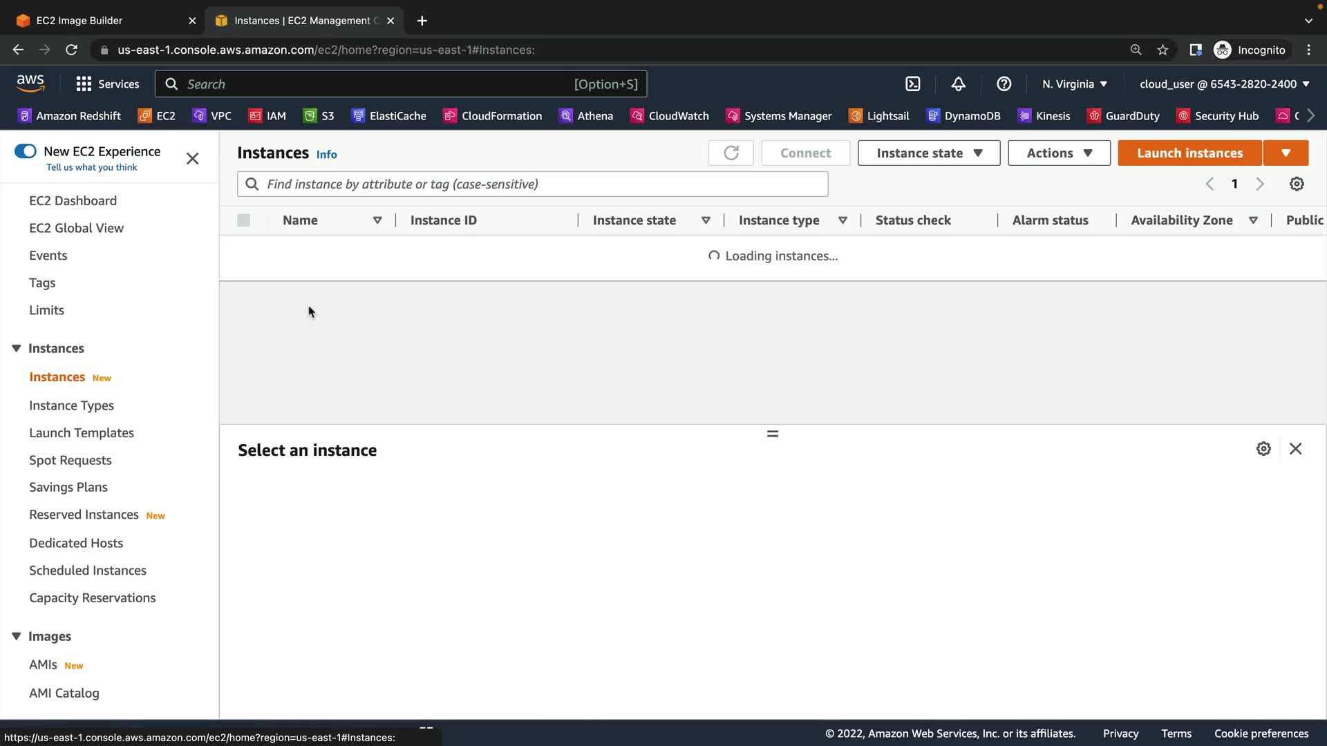The image size is (1327, 746).
Task: Open the S3 bookmark shortcut
Action: (319, 116)
